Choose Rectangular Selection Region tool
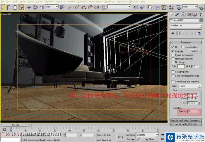 15,7
